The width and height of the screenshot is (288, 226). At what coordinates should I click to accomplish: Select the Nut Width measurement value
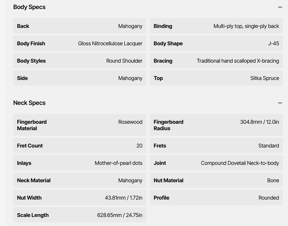pyautogui.click(x=124, y=198)
